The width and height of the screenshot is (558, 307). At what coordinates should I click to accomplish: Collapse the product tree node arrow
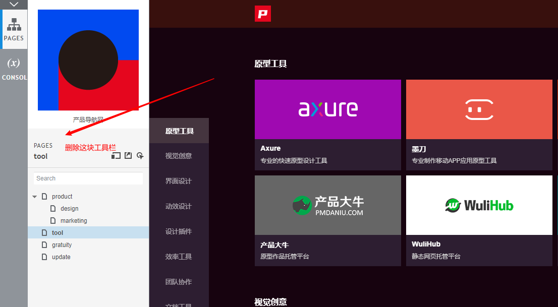click(34, 197)
